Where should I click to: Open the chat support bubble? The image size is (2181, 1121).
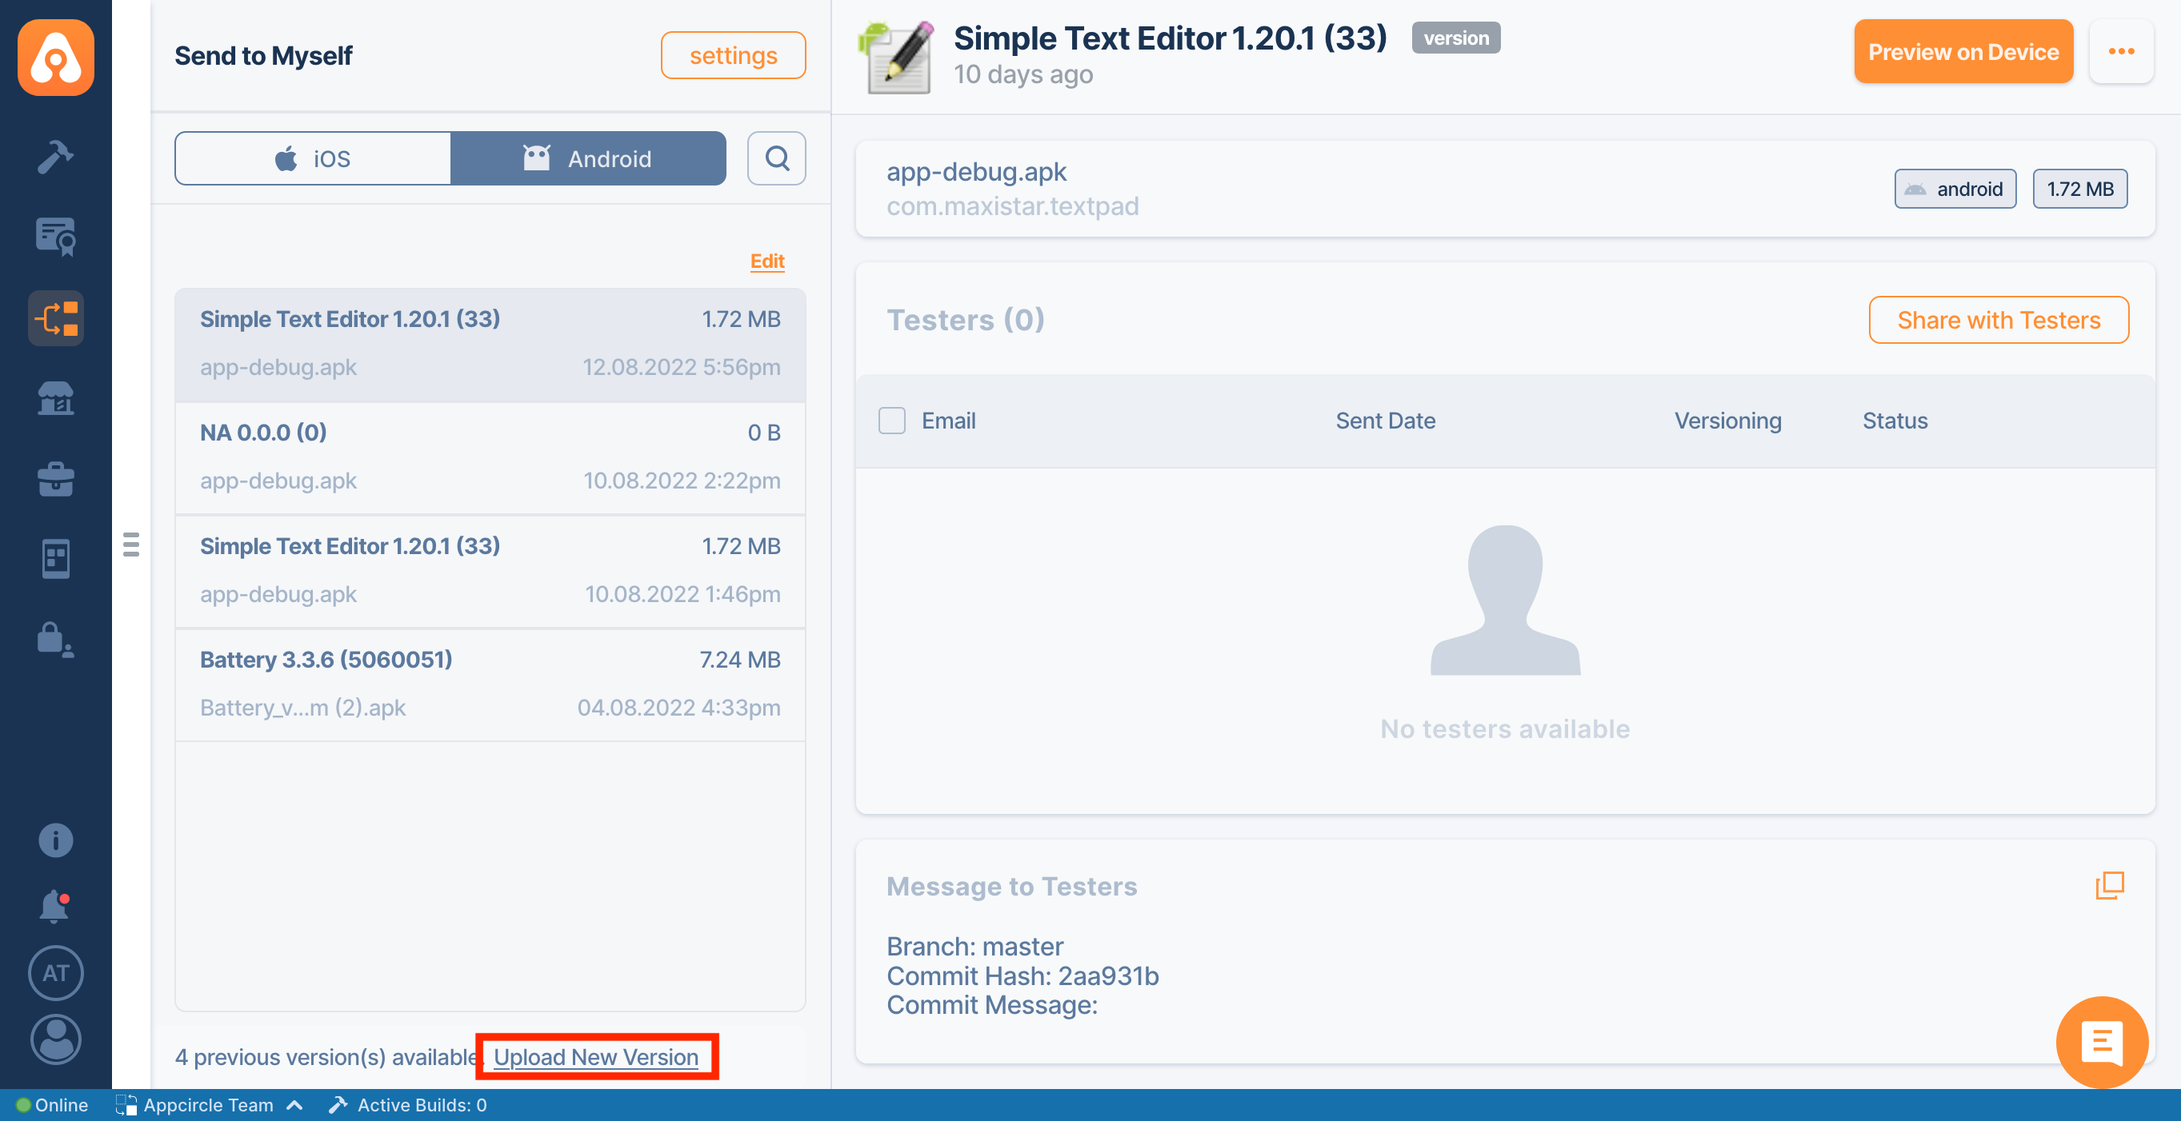[x=2102, y=1042]
